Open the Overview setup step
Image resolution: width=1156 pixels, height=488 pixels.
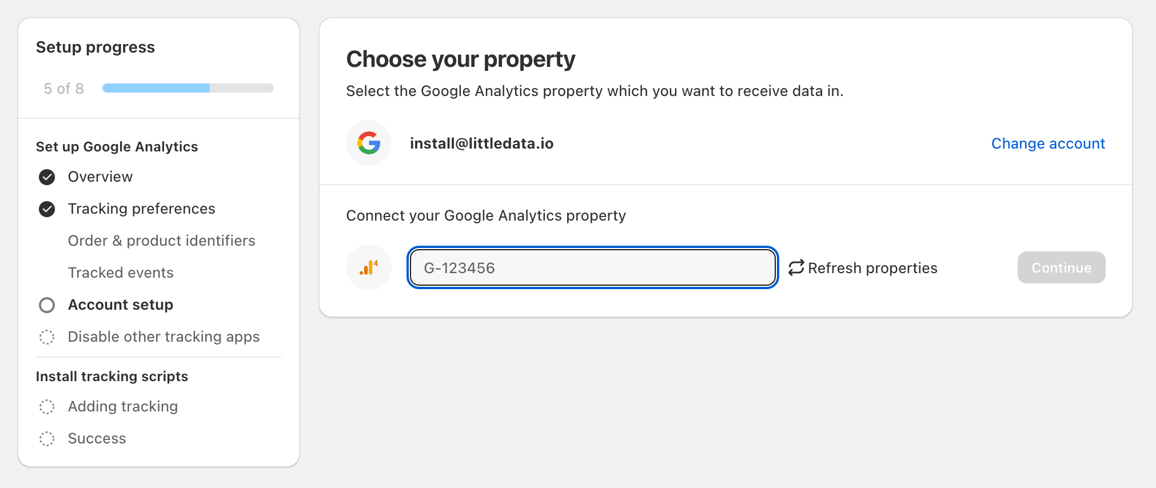[x=100, y=177]
